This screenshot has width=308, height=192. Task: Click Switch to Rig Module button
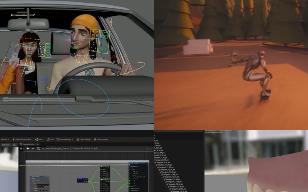pyautogui.click(x=22, y=139)
